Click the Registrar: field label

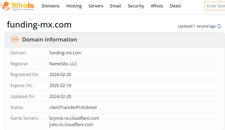click(20, 64)
